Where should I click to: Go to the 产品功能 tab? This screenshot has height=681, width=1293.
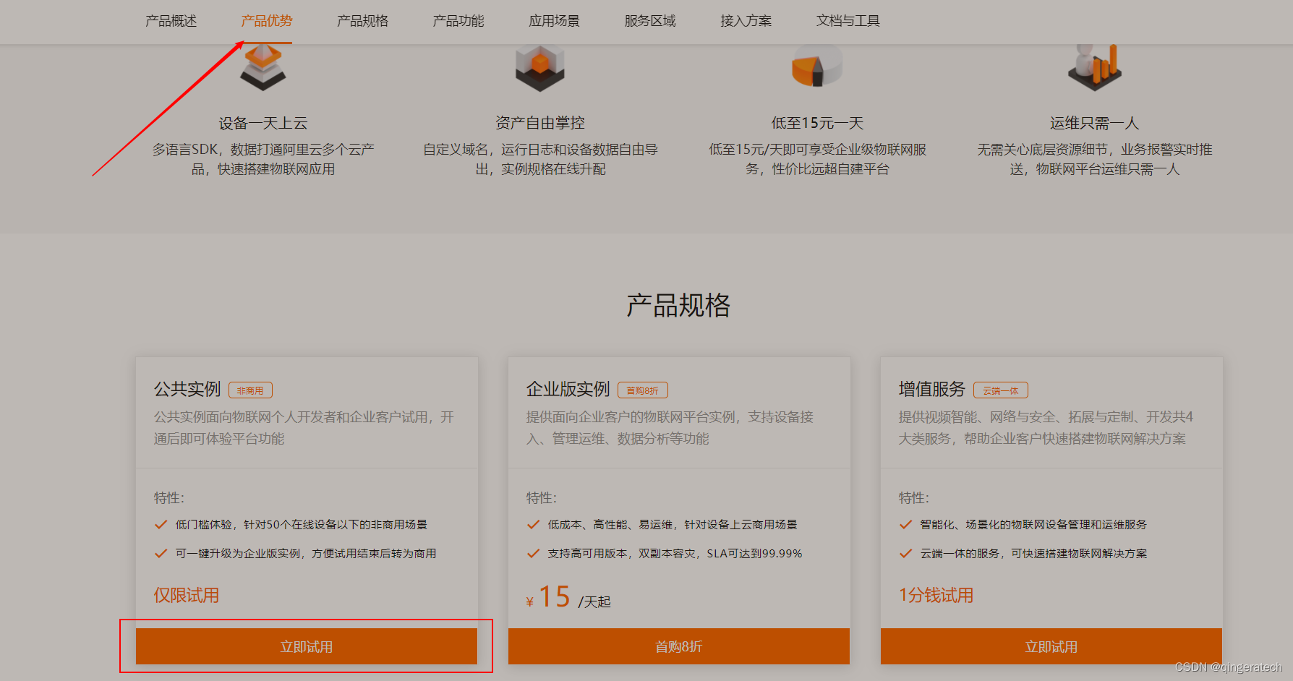[458, 21]
